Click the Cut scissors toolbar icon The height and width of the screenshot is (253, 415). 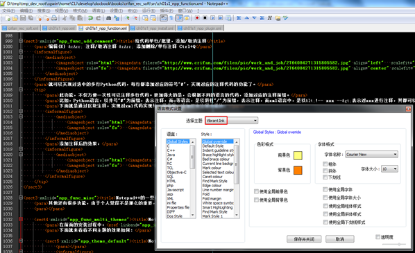(65, 18)
